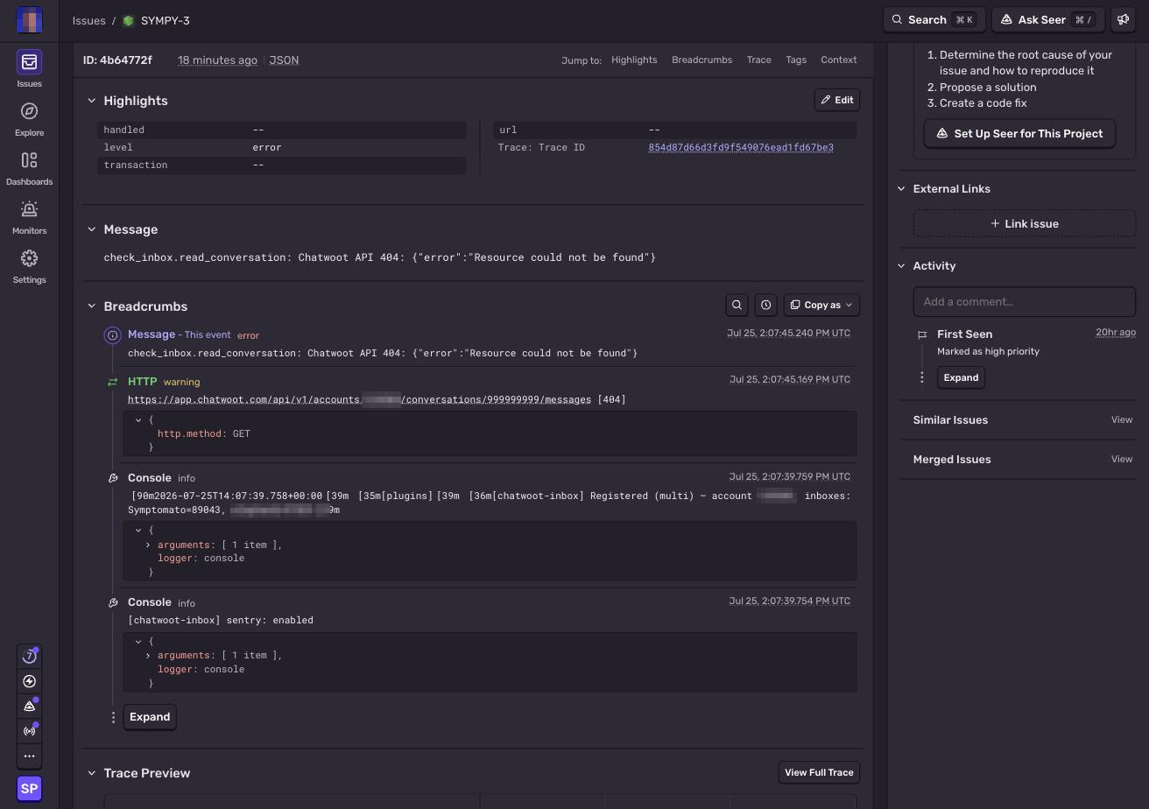Click the megaphone feedback icon
This screenshot has height=809, width=1149.
(1123, 19)
